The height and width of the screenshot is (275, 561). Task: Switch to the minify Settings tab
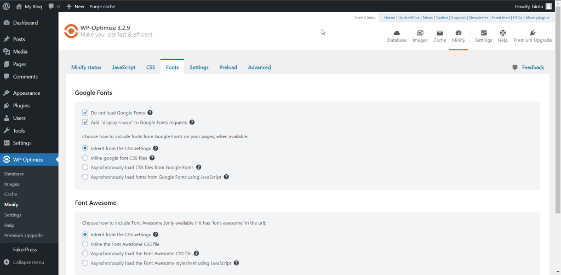[199, 67]
